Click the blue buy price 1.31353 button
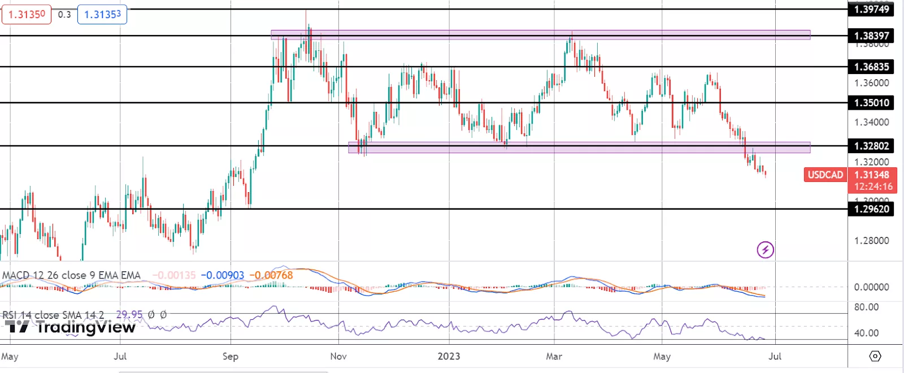The image size is (904, 373). (102, 15)
